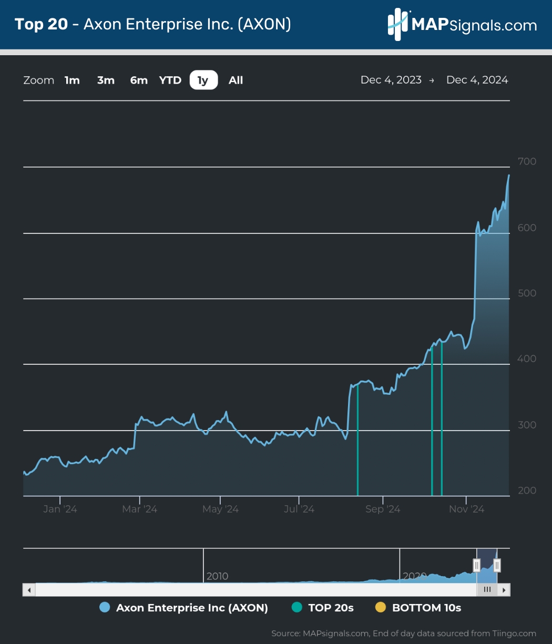Click the teal TOP 20s legend dot
The width and height of the screenshot is (552, 644).
point(297,608)
